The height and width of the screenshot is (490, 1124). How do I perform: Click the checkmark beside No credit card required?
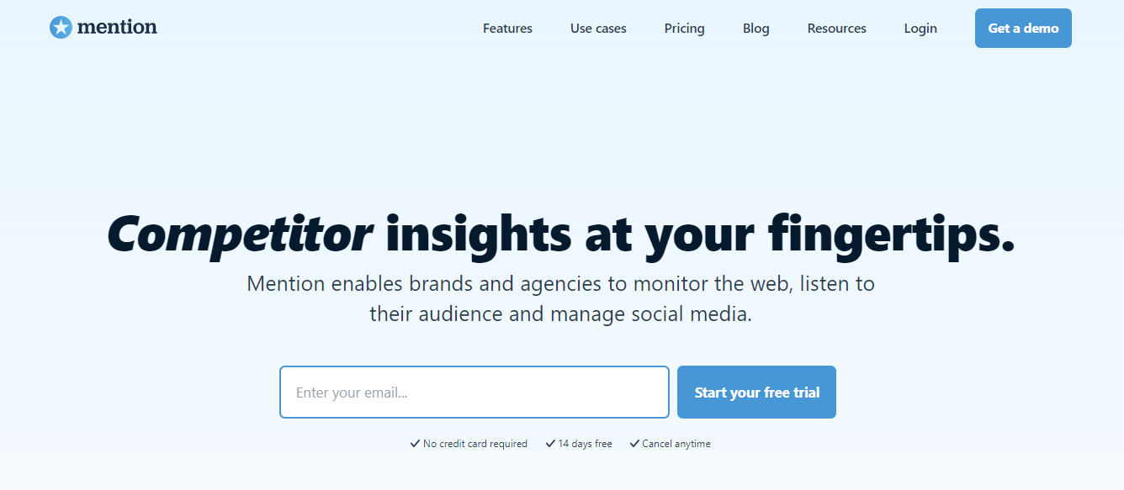point(415,444)
